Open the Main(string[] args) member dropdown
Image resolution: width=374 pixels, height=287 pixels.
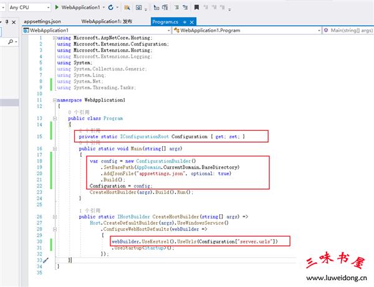tap(349, 30)
